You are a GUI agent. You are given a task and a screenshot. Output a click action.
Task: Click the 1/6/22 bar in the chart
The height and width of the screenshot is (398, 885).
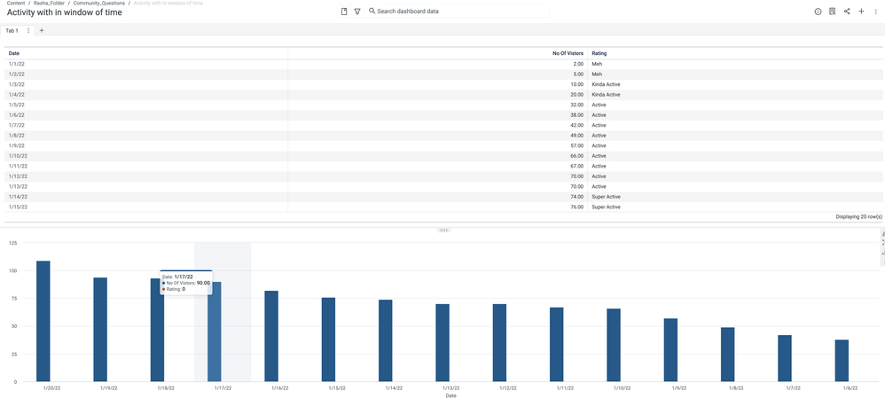[842, 360]
